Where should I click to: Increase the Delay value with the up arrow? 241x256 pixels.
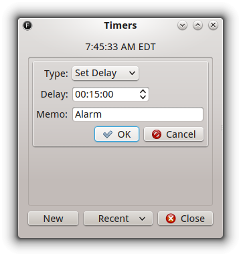tap(143, 92)
